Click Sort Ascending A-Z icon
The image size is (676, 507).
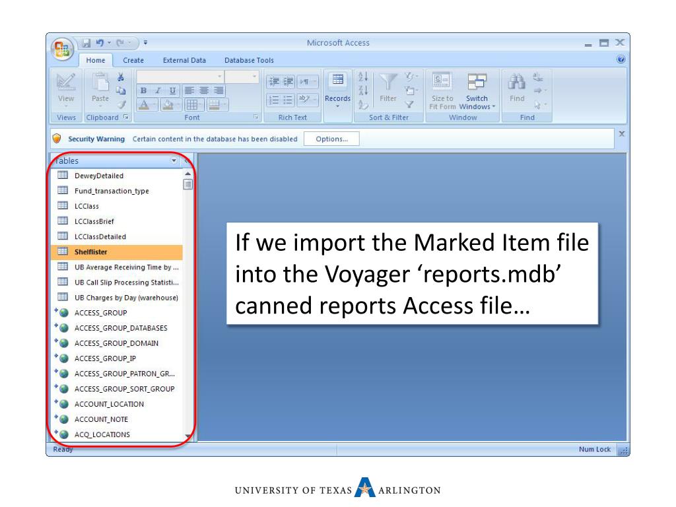(363, 77)
